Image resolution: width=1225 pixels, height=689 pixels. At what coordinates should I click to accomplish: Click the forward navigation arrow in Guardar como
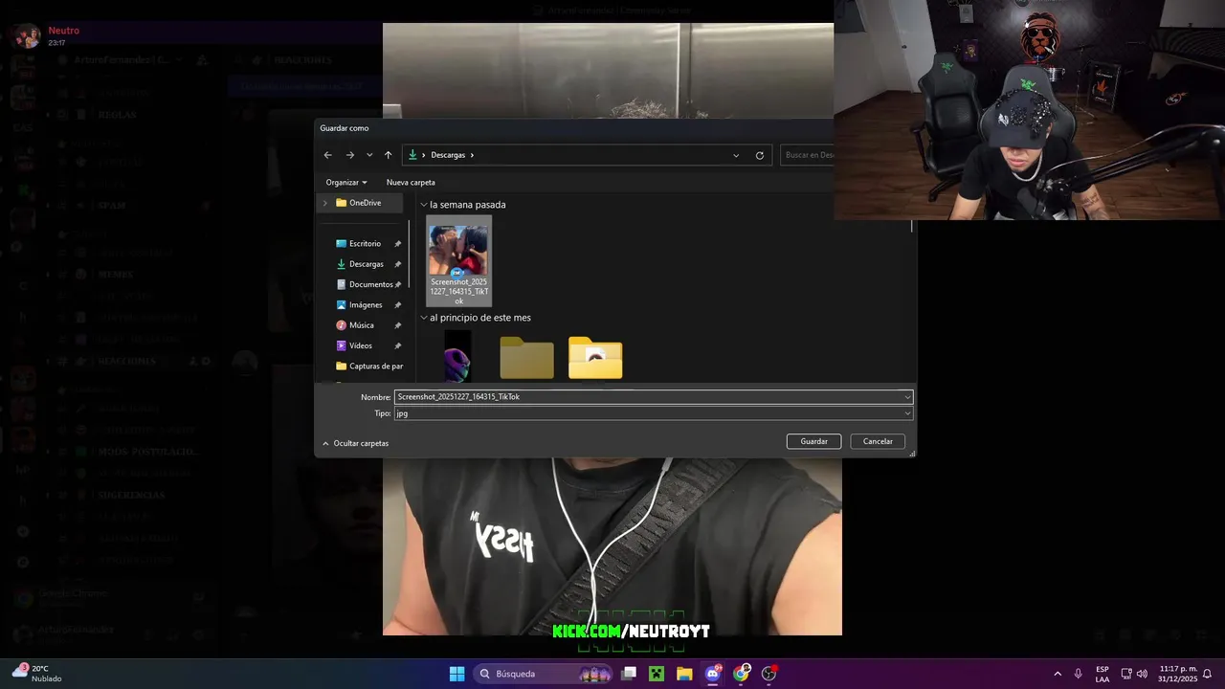point(350,155)
